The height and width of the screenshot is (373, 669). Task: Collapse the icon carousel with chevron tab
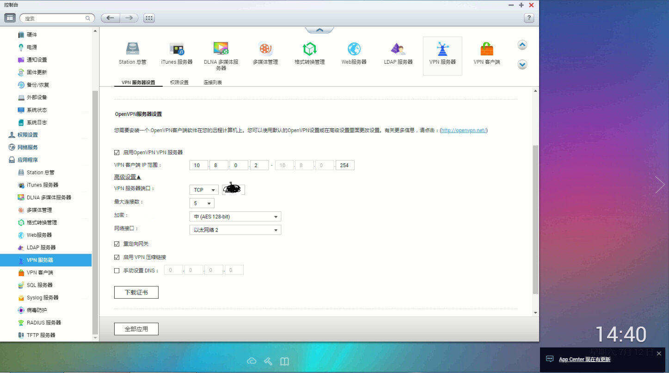(x=319, y=30)
